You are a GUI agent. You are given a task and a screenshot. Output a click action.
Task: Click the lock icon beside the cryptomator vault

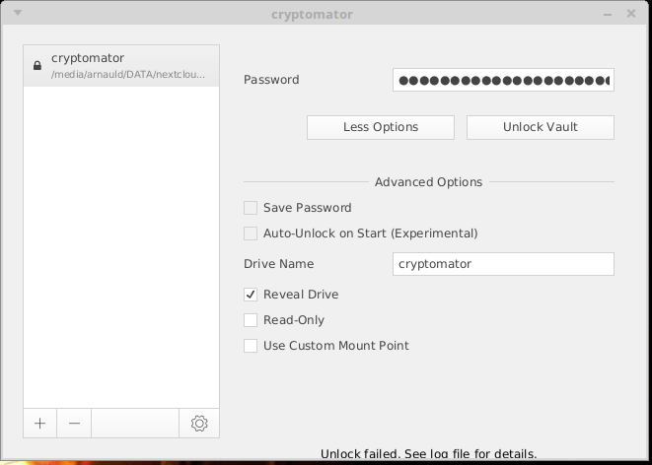coord(37,66)
